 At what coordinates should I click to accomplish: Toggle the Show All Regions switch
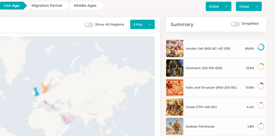89,25
